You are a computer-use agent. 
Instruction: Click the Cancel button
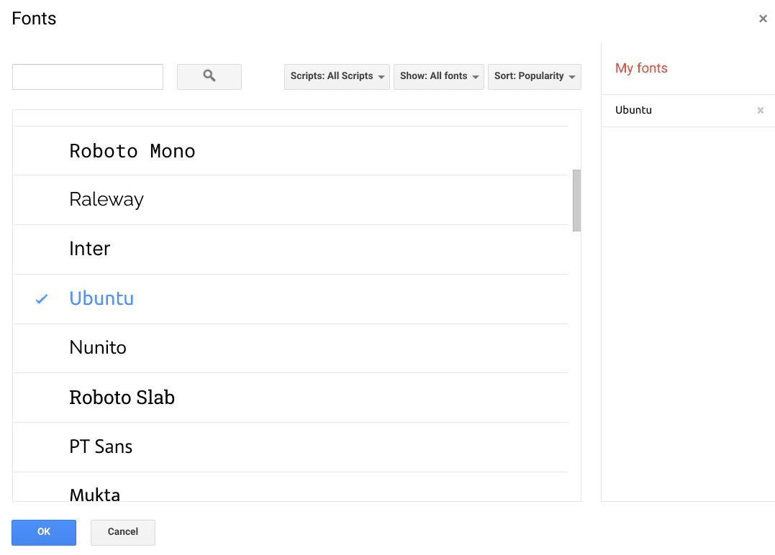pos(123,532)
